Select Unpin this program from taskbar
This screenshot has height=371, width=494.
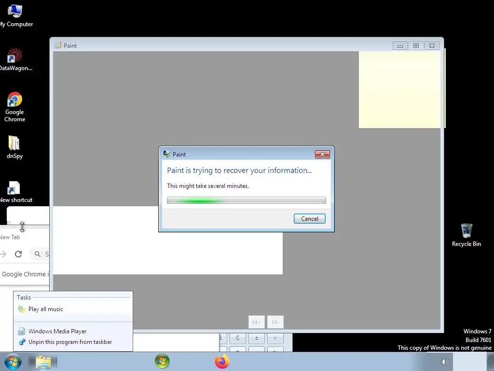72,342
